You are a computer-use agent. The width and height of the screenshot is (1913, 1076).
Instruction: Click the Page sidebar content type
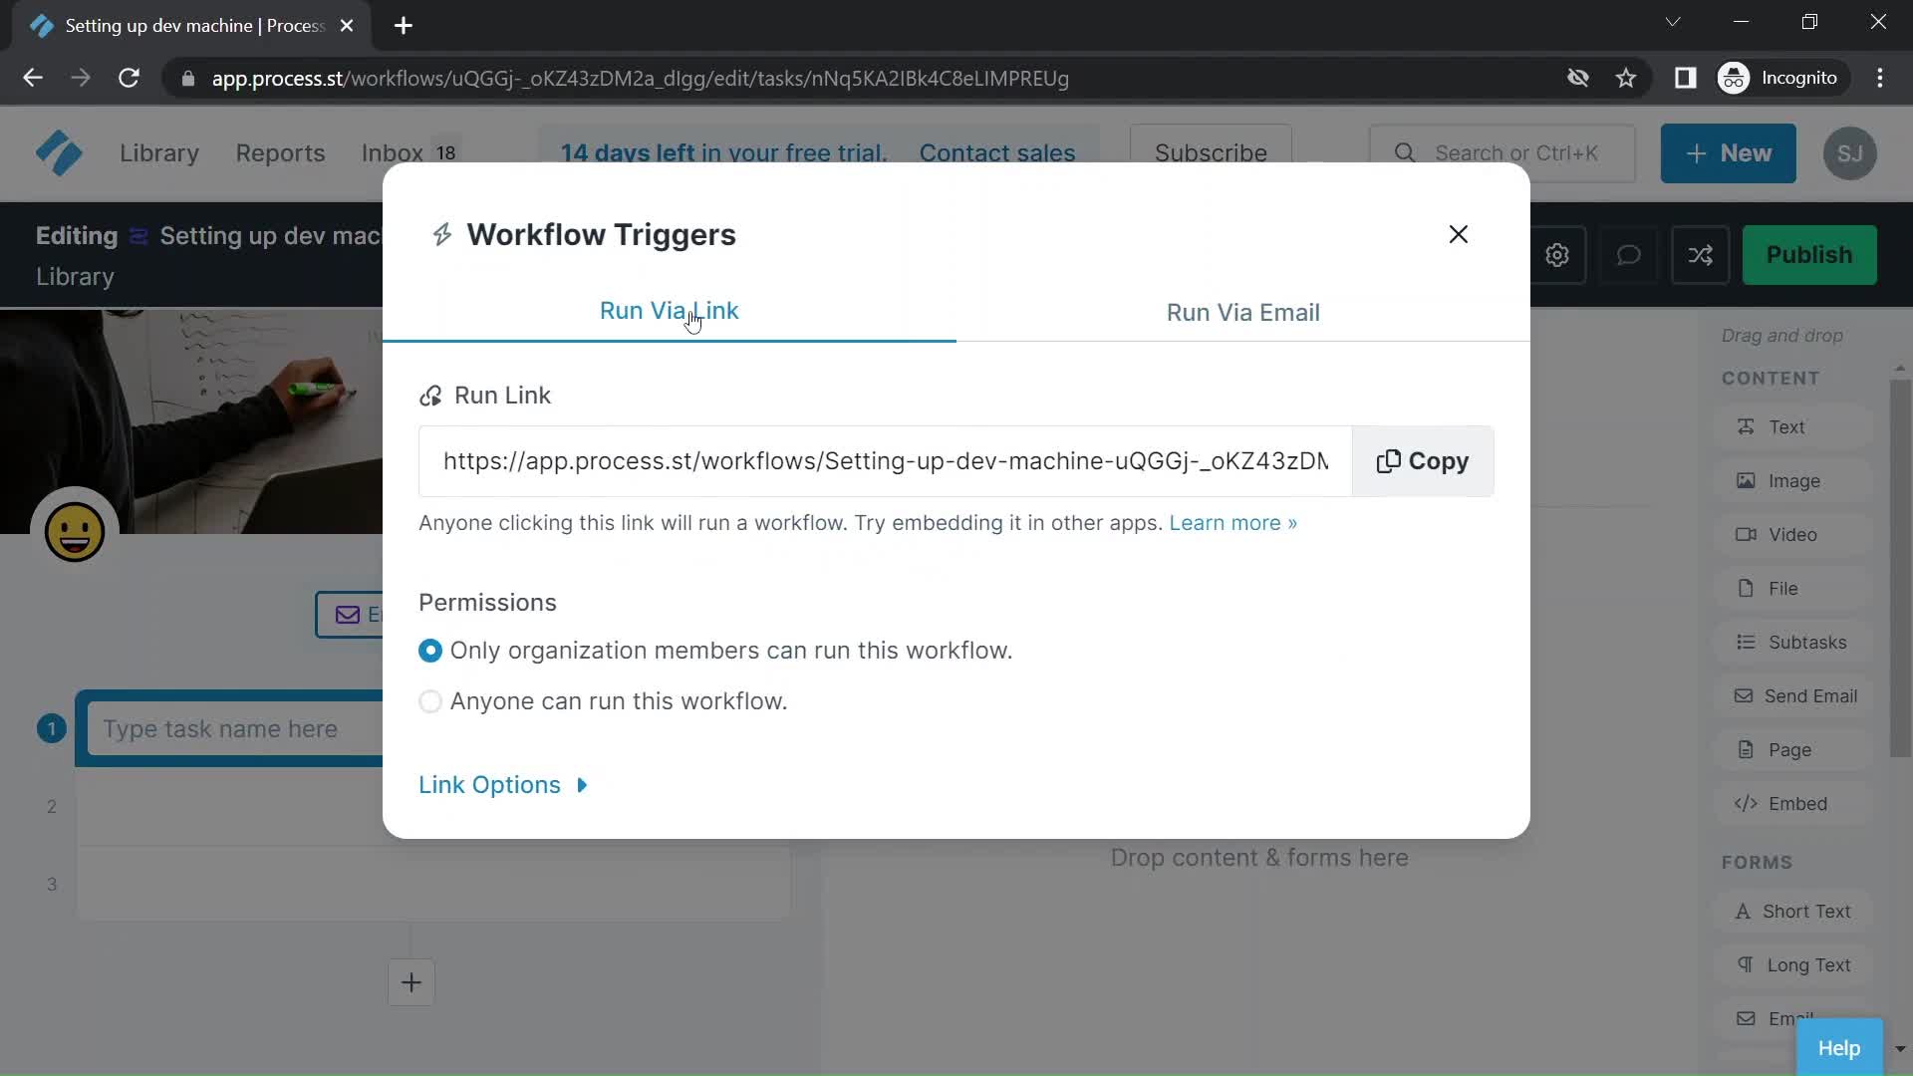tap(1790, 749)
